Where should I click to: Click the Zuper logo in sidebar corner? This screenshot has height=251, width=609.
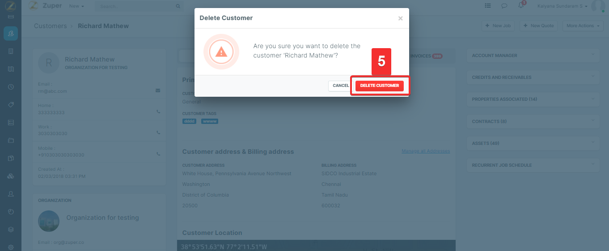pyautogui.click(x=10, y=6)
